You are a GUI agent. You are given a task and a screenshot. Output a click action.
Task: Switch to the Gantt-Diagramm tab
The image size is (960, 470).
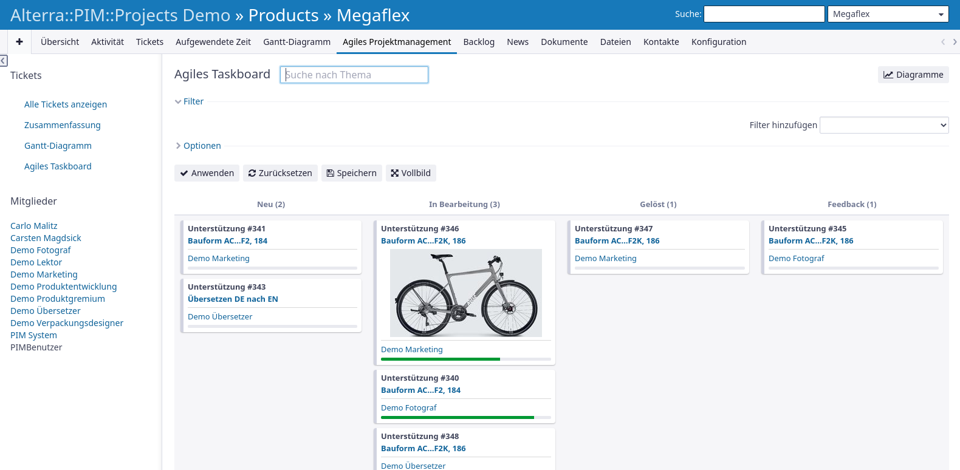tap(297, 42)
